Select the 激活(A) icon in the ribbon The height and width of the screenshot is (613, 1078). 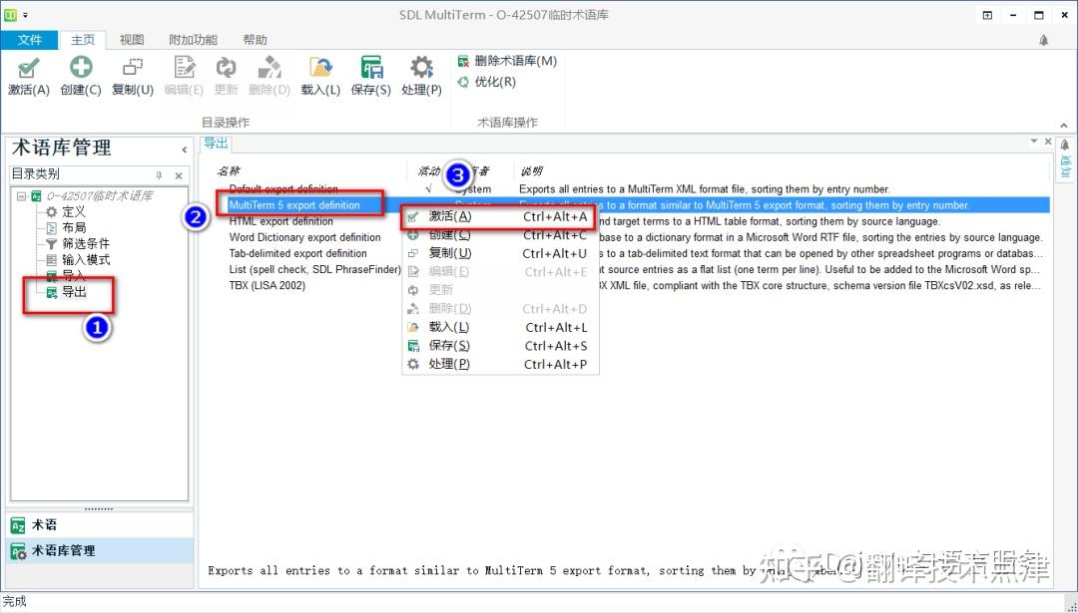click(x=28, y=75)
